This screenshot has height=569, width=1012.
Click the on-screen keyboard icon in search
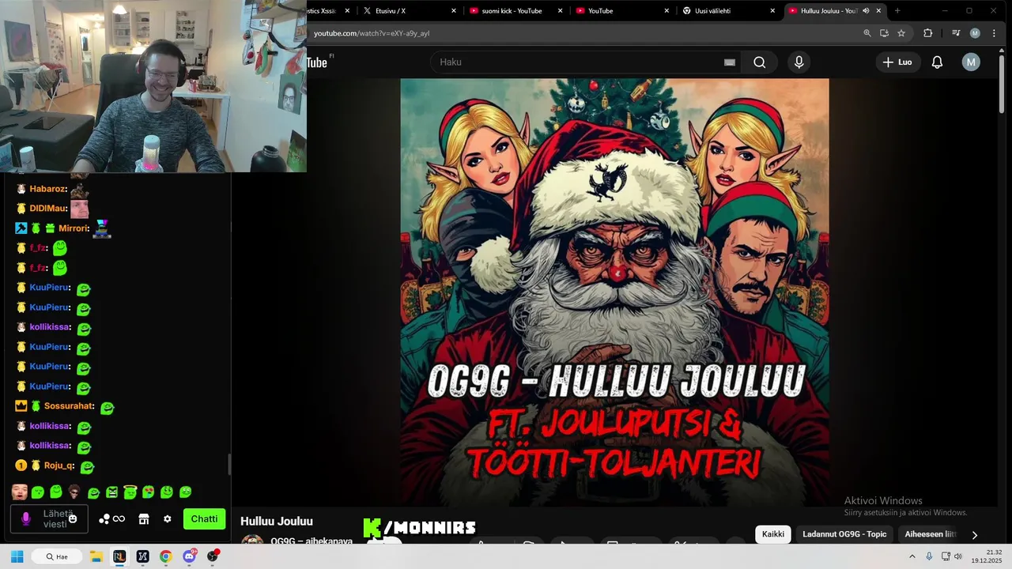[x=730, y=62]
